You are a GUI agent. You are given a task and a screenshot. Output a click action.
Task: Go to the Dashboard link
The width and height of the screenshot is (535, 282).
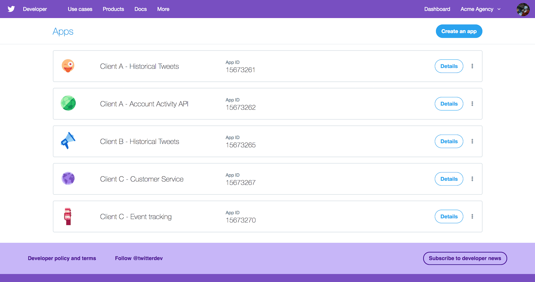click(437, 9)
